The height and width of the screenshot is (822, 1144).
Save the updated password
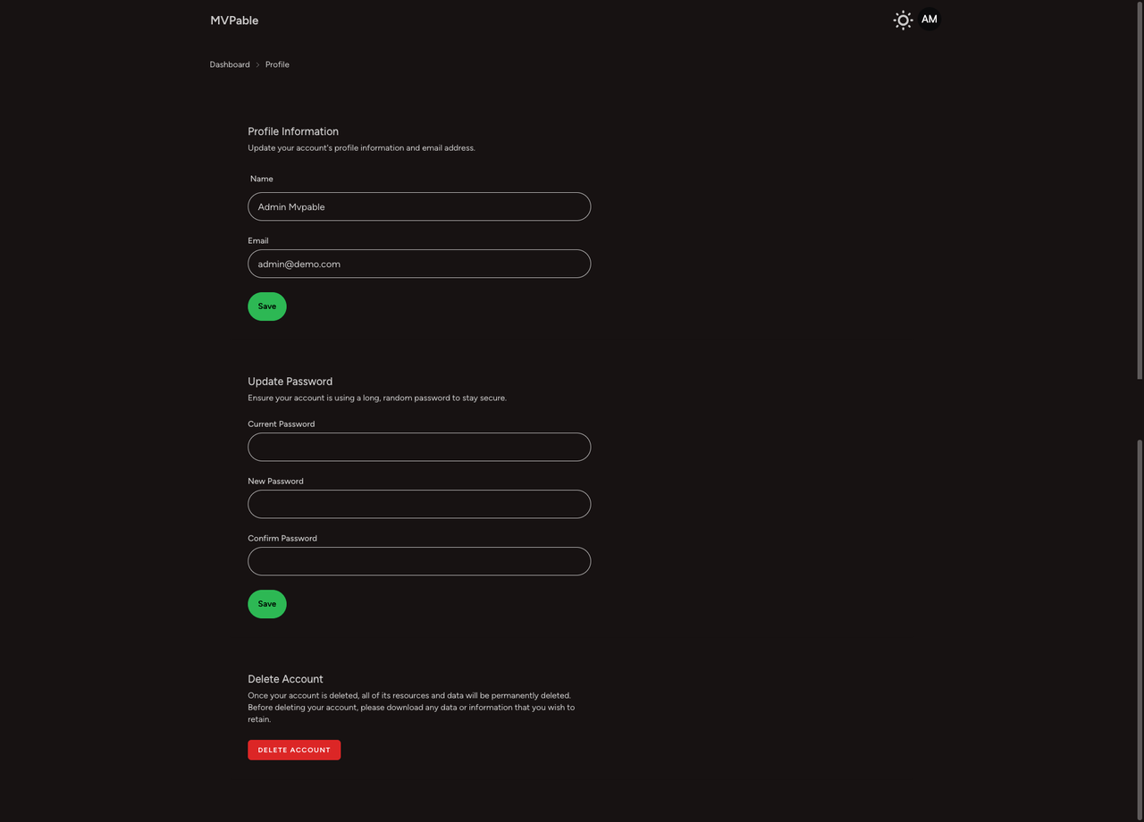pyautogui.click(x=266, y=603)
